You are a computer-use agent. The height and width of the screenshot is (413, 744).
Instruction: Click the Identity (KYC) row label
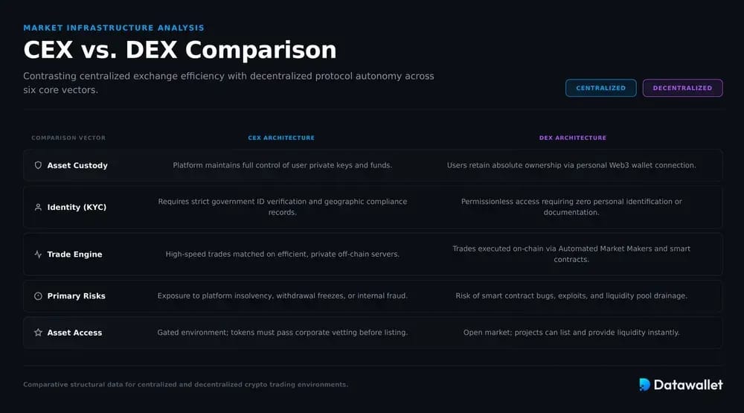[x=77, y=207]
